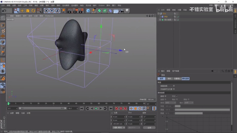Add a Cube primitive object

(x=88, y=11)
